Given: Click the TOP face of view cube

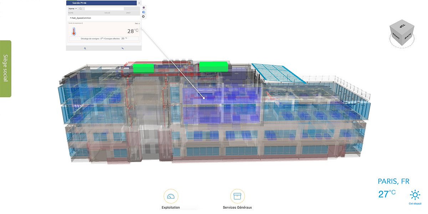Looking at the screenshot, I should (402, 26).
